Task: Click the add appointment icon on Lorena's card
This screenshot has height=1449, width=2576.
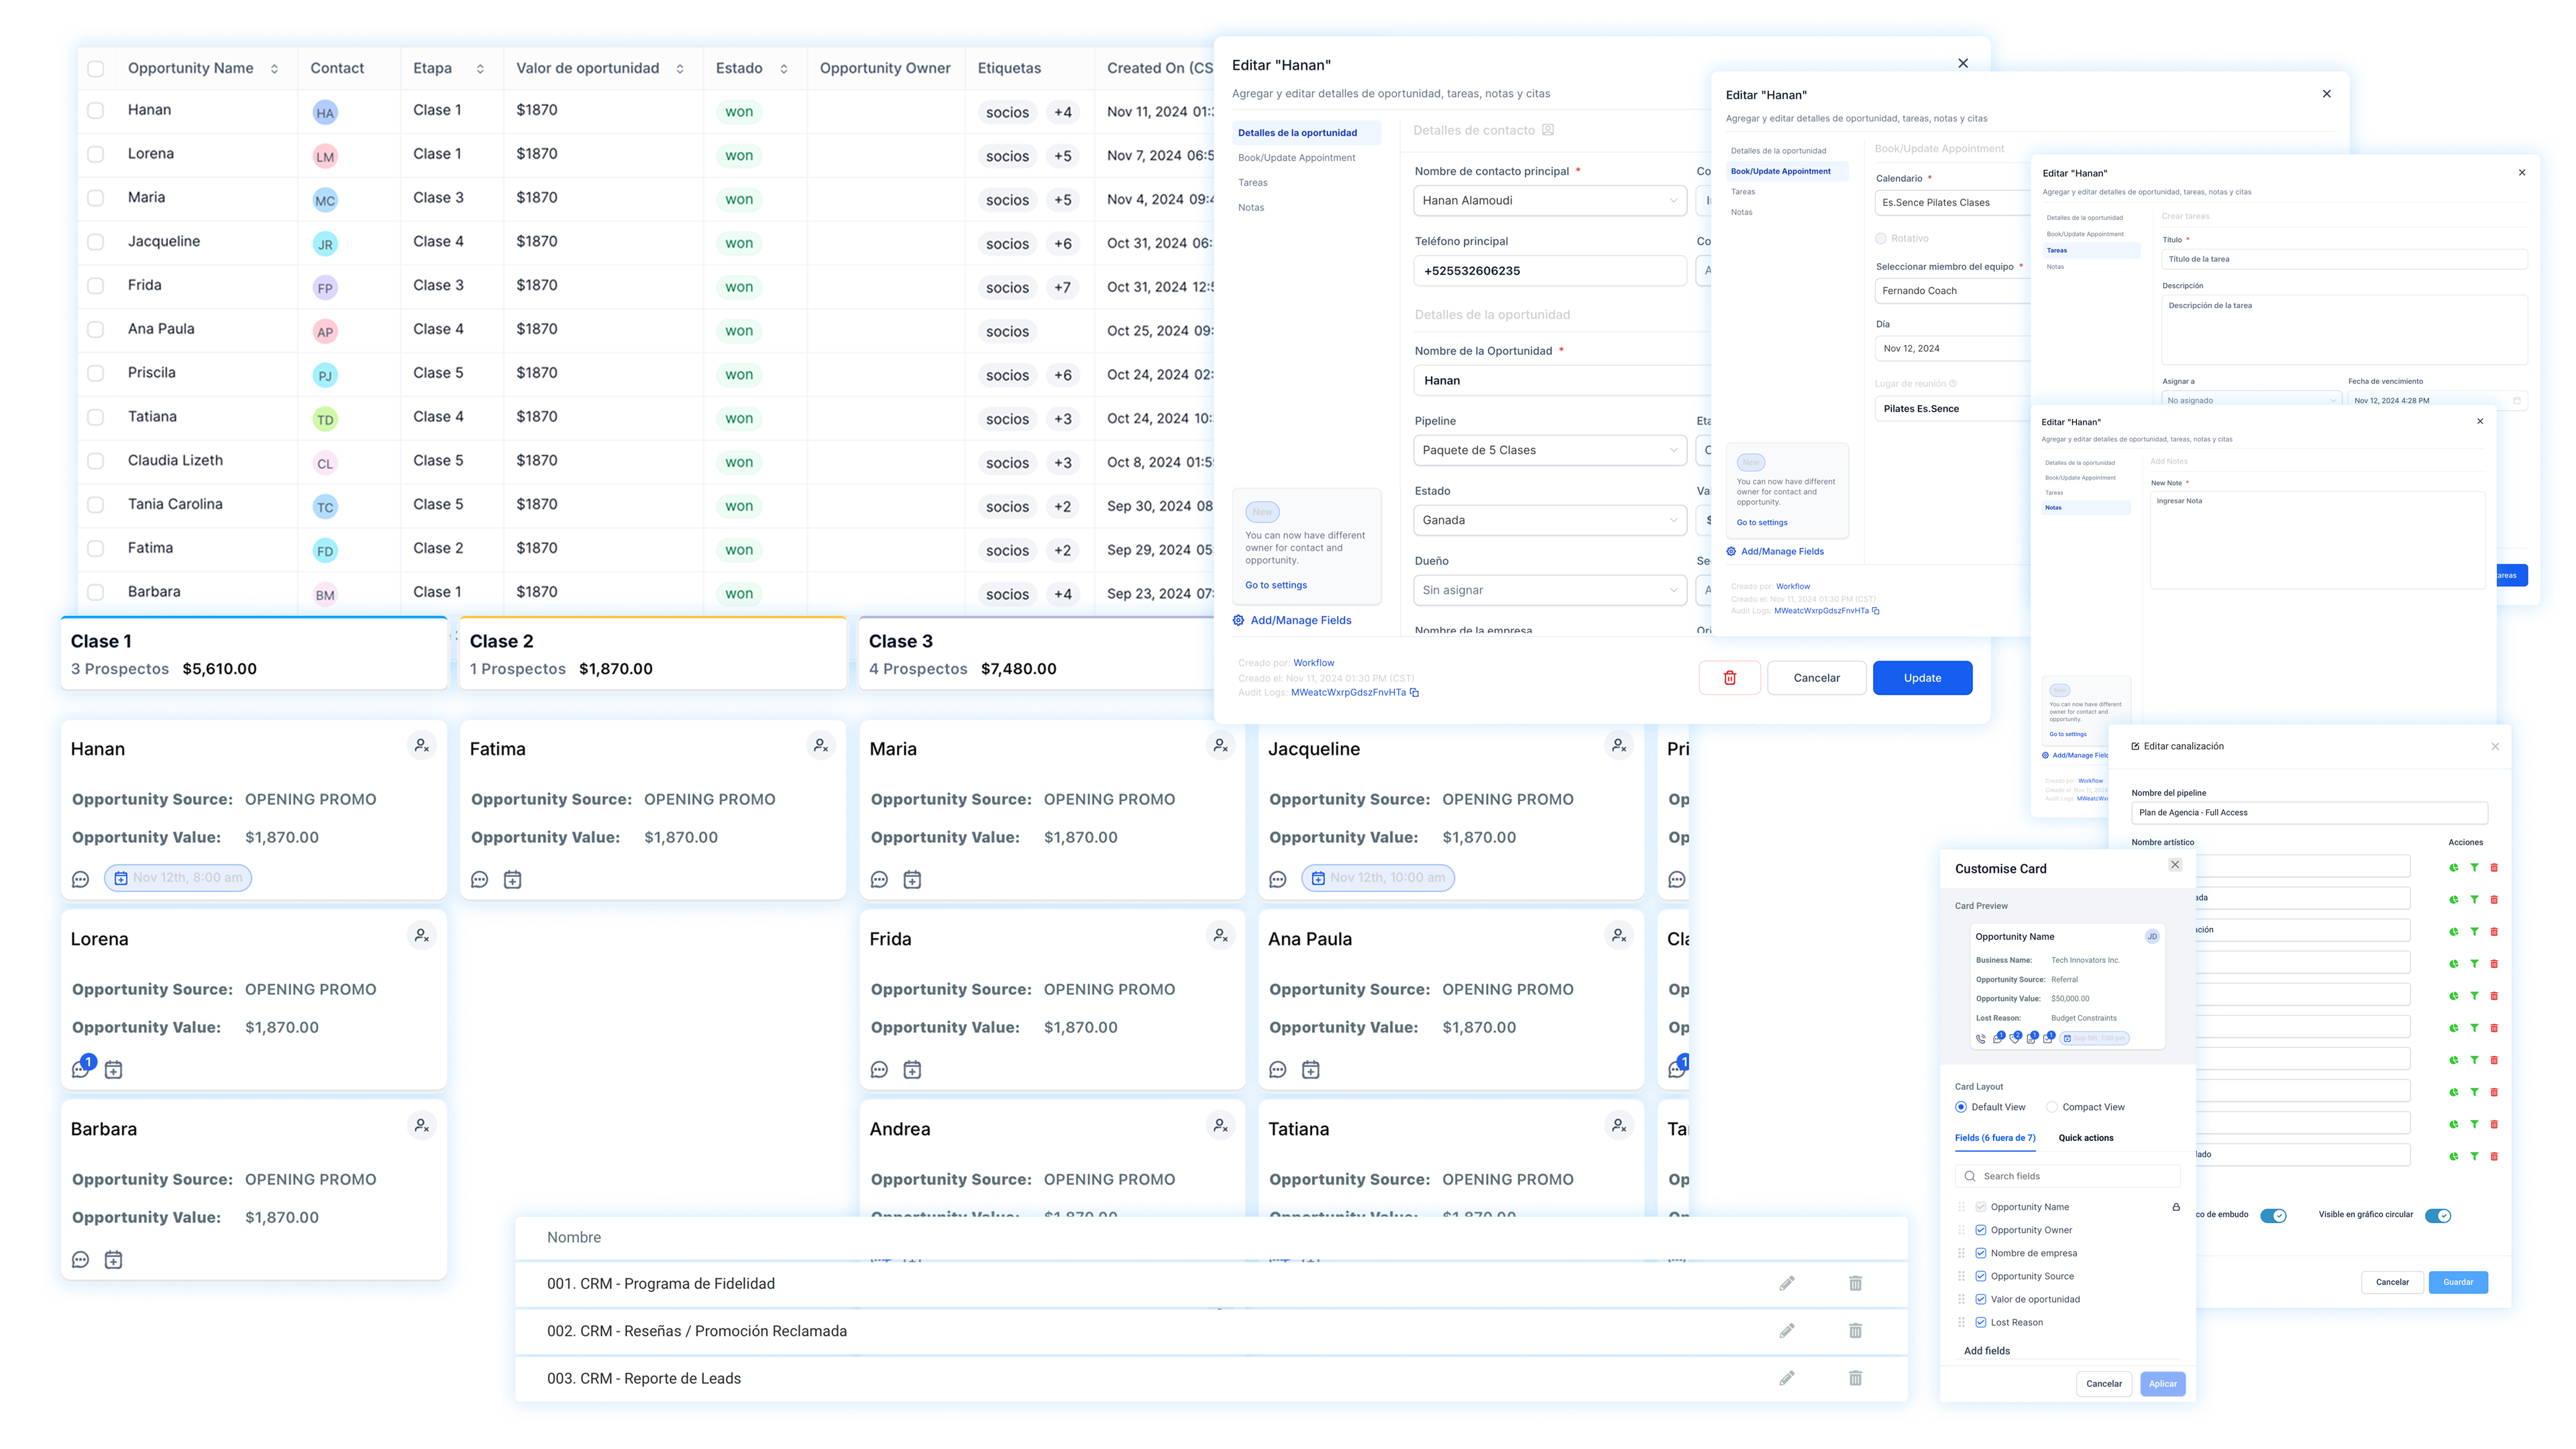Action: pos(114,1070)
